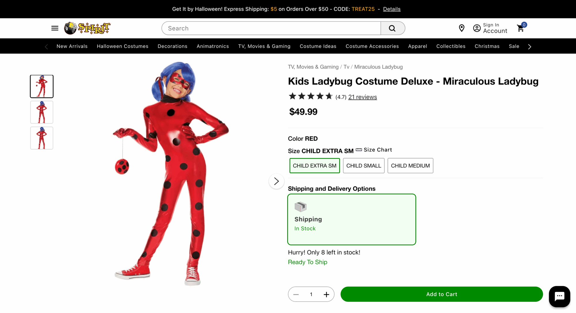The height and width of the screenshot is (313, 576).
Task: Go to the Animatronics category
Action: coord(213,46)
